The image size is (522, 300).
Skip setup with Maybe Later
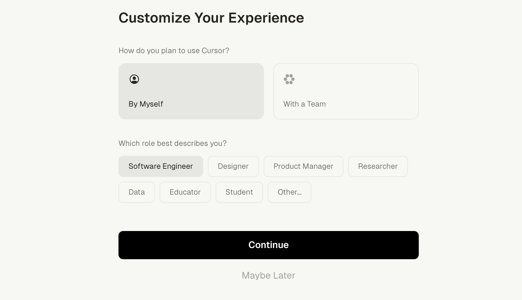click(x=268, y=275)
